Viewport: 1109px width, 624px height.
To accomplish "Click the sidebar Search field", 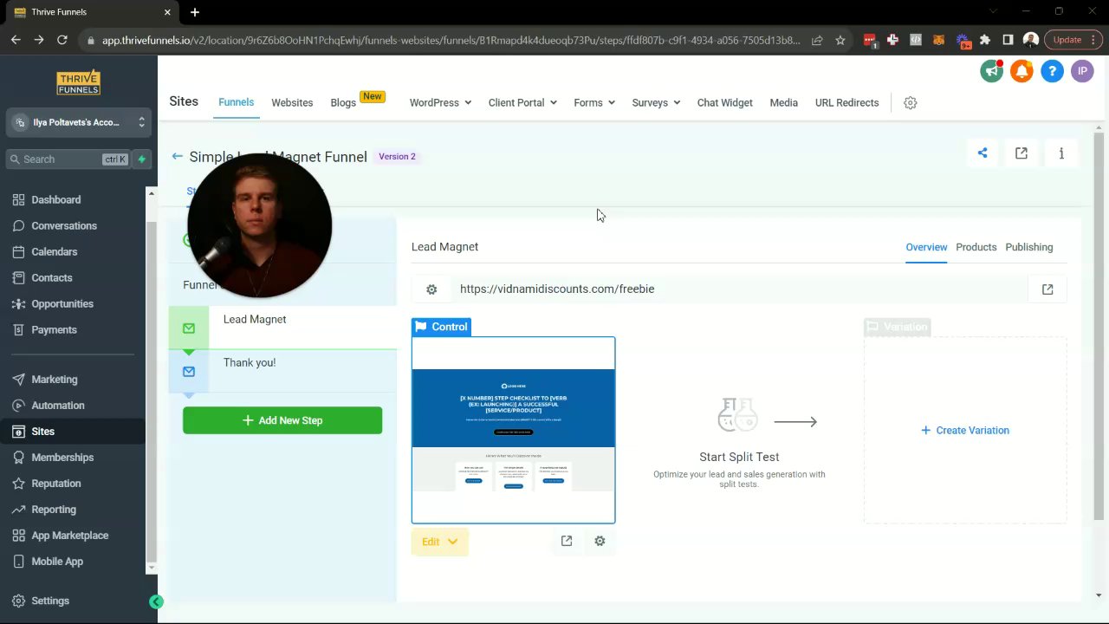I will [x=68, y=159].
